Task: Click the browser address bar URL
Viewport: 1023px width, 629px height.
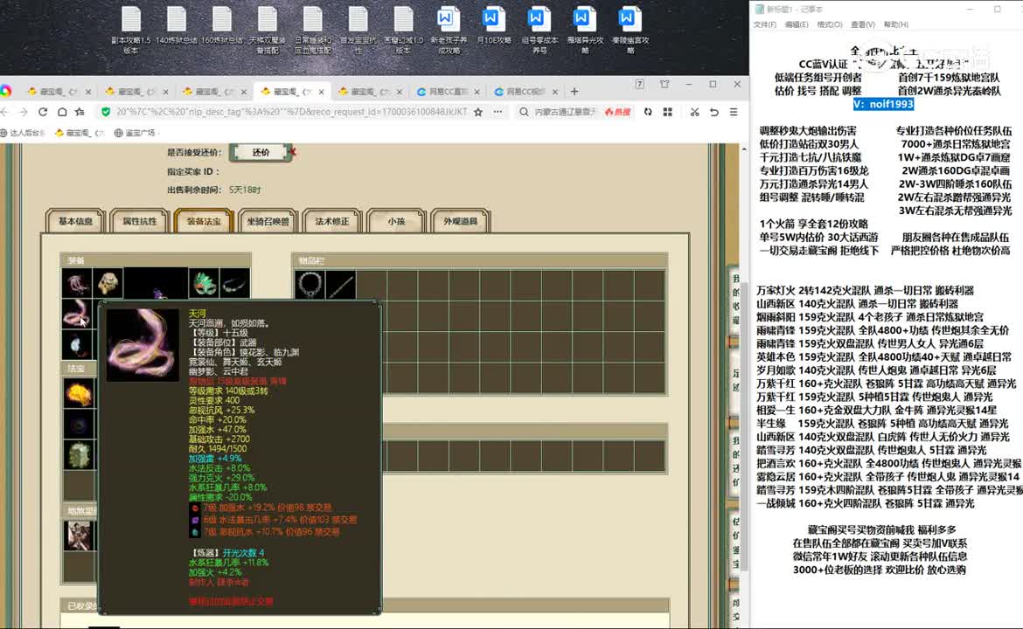Action: pos(291,112)
